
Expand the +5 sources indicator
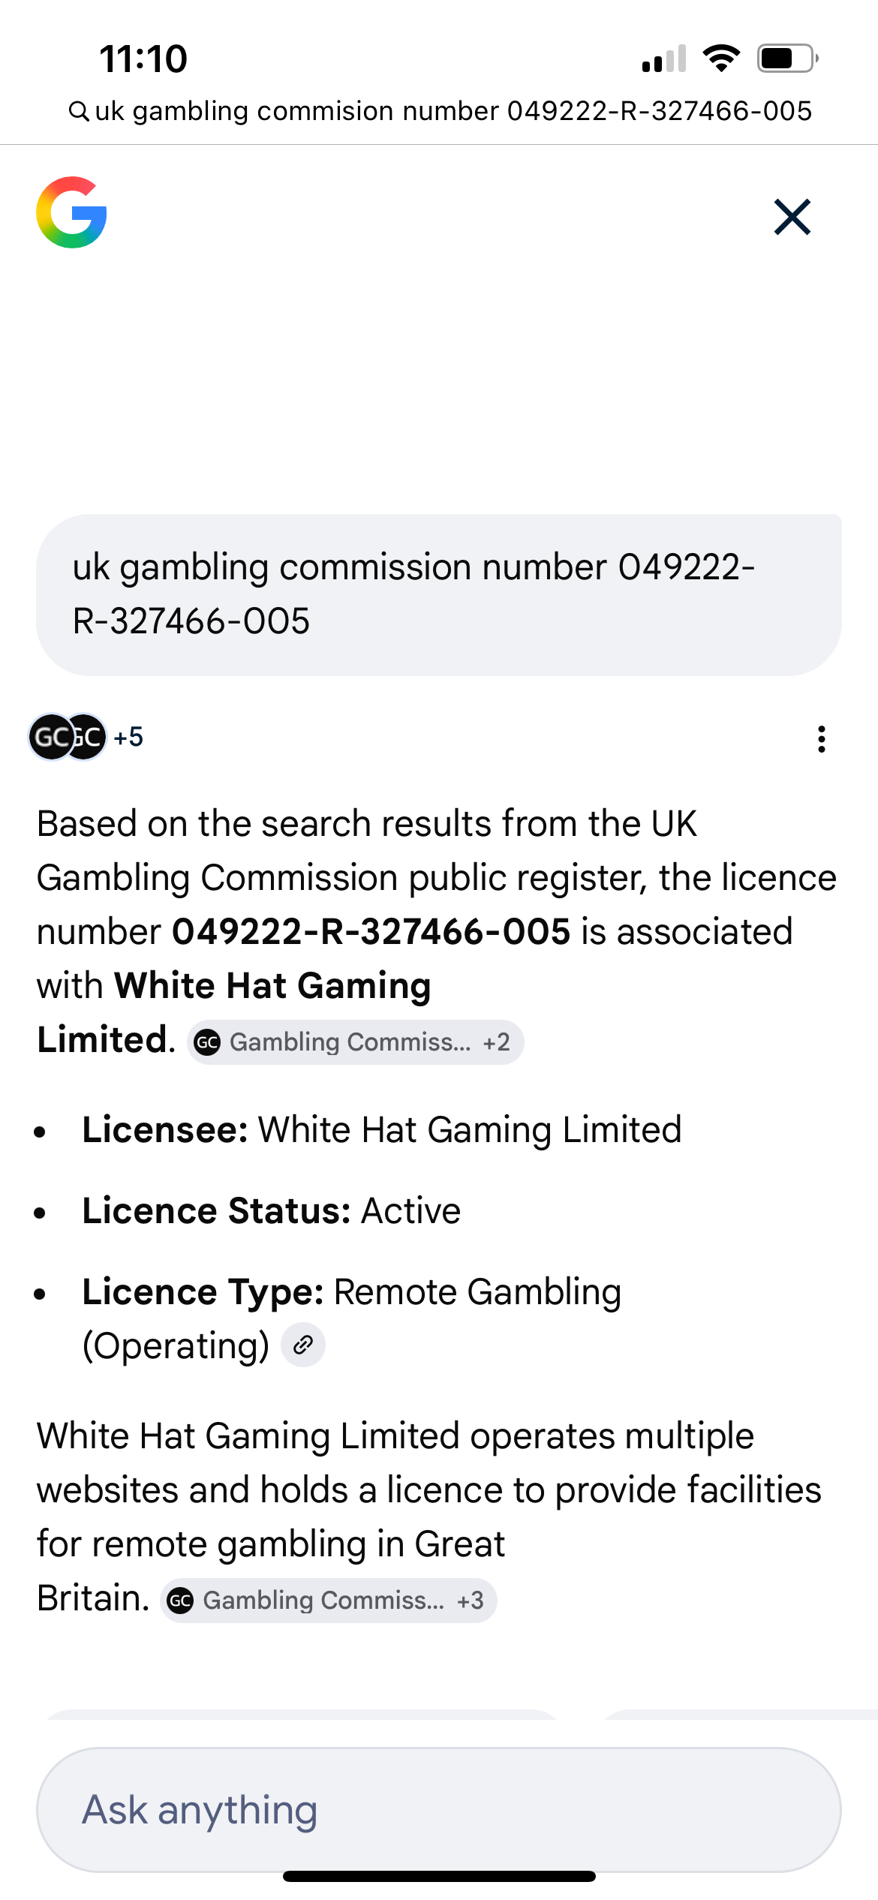point(128,737)
